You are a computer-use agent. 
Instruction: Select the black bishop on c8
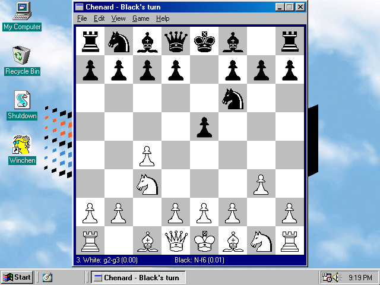[147, 42]
